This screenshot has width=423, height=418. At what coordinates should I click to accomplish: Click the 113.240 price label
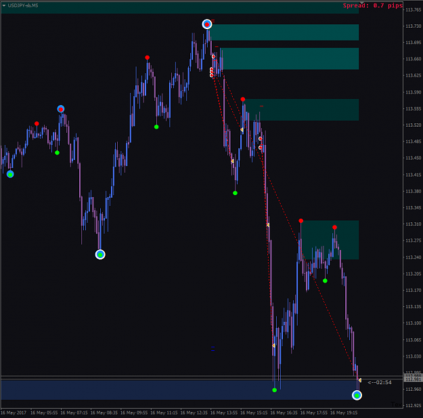point(413,257)
